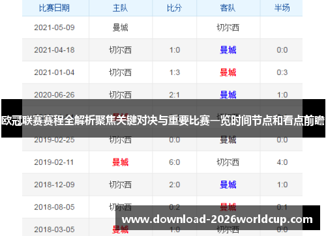The width and height of the screenshot is (326, 236).
Task: Click away team 切尔西 in 2021-05-09 row
Action: tap(228, 27)
